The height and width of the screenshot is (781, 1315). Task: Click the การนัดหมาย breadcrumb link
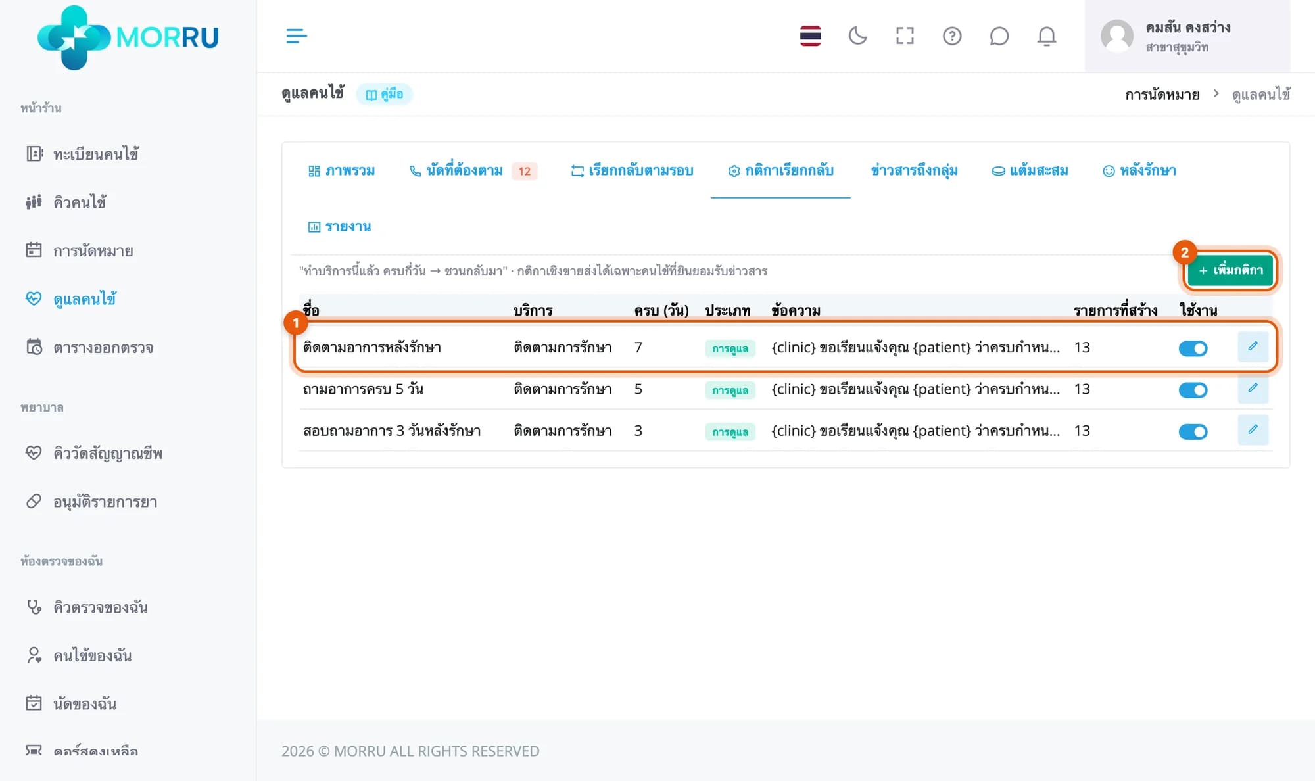(1162, 95)
